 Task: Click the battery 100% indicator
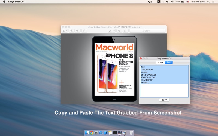tap(180, 2)
